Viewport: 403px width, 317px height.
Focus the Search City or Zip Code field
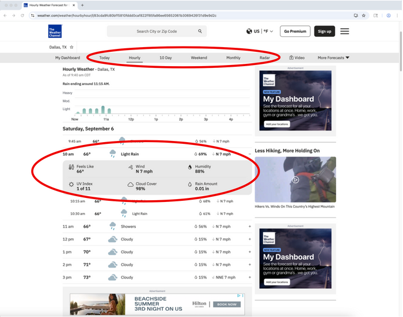coord(157,31)
